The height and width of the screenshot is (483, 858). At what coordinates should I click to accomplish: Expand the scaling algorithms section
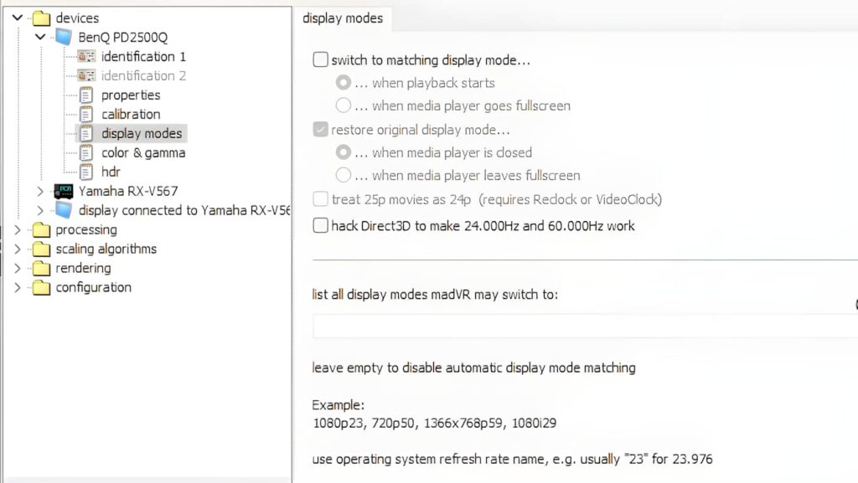18,249
